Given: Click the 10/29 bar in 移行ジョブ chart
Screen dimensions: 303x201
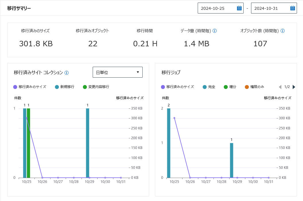Looking at the screenshot, I should point(232,160).
